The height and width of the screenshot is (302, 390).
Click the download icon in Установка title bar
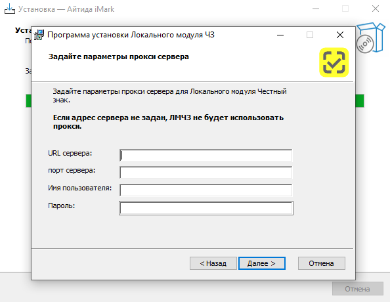coord(10,9)
